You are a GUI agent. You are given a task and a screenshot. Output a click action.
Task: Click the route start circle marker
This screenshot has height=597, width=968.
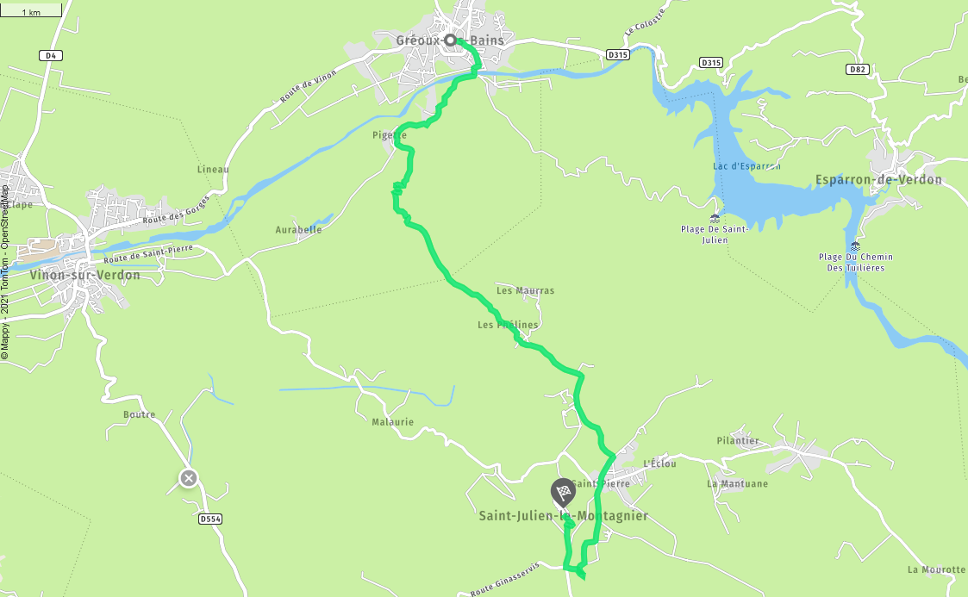click(x=450, y=40)
